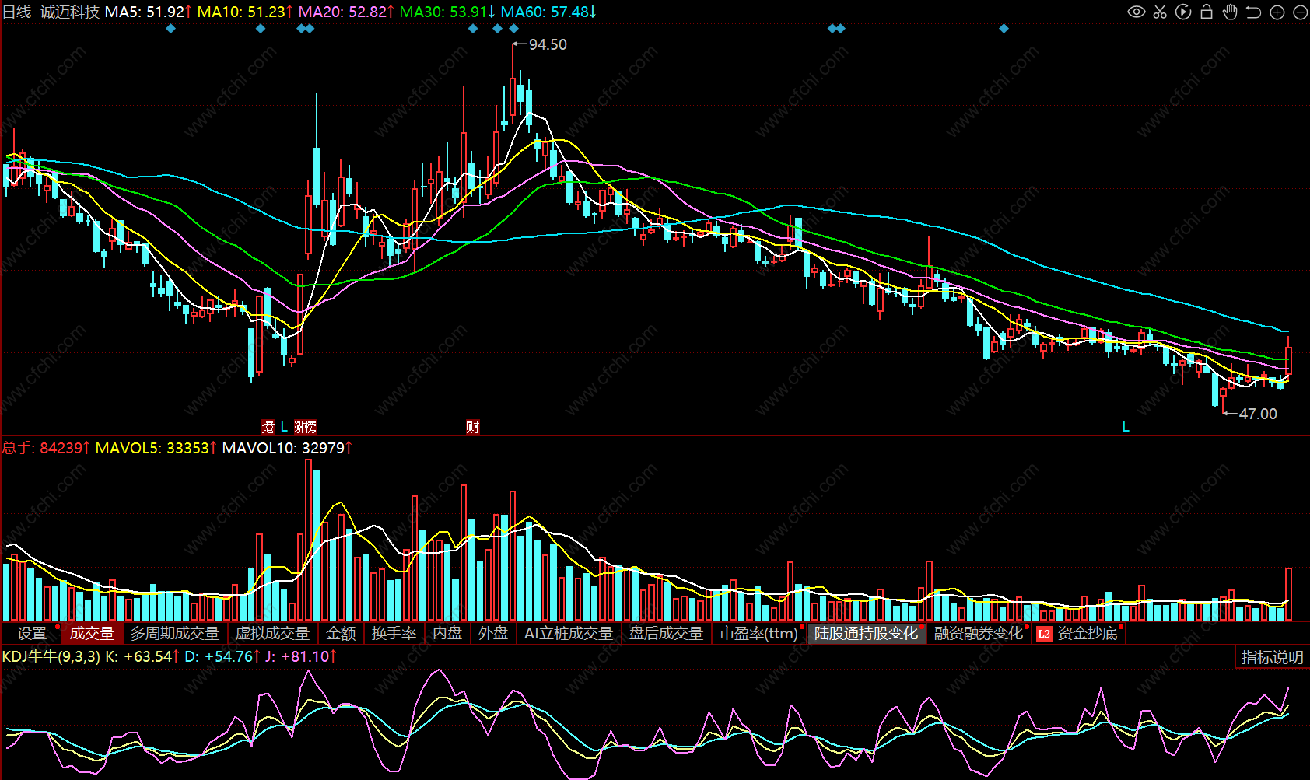The image size is (1310, 780).
Task: Select the 金额 indicator tab
Action: point(341,634)
